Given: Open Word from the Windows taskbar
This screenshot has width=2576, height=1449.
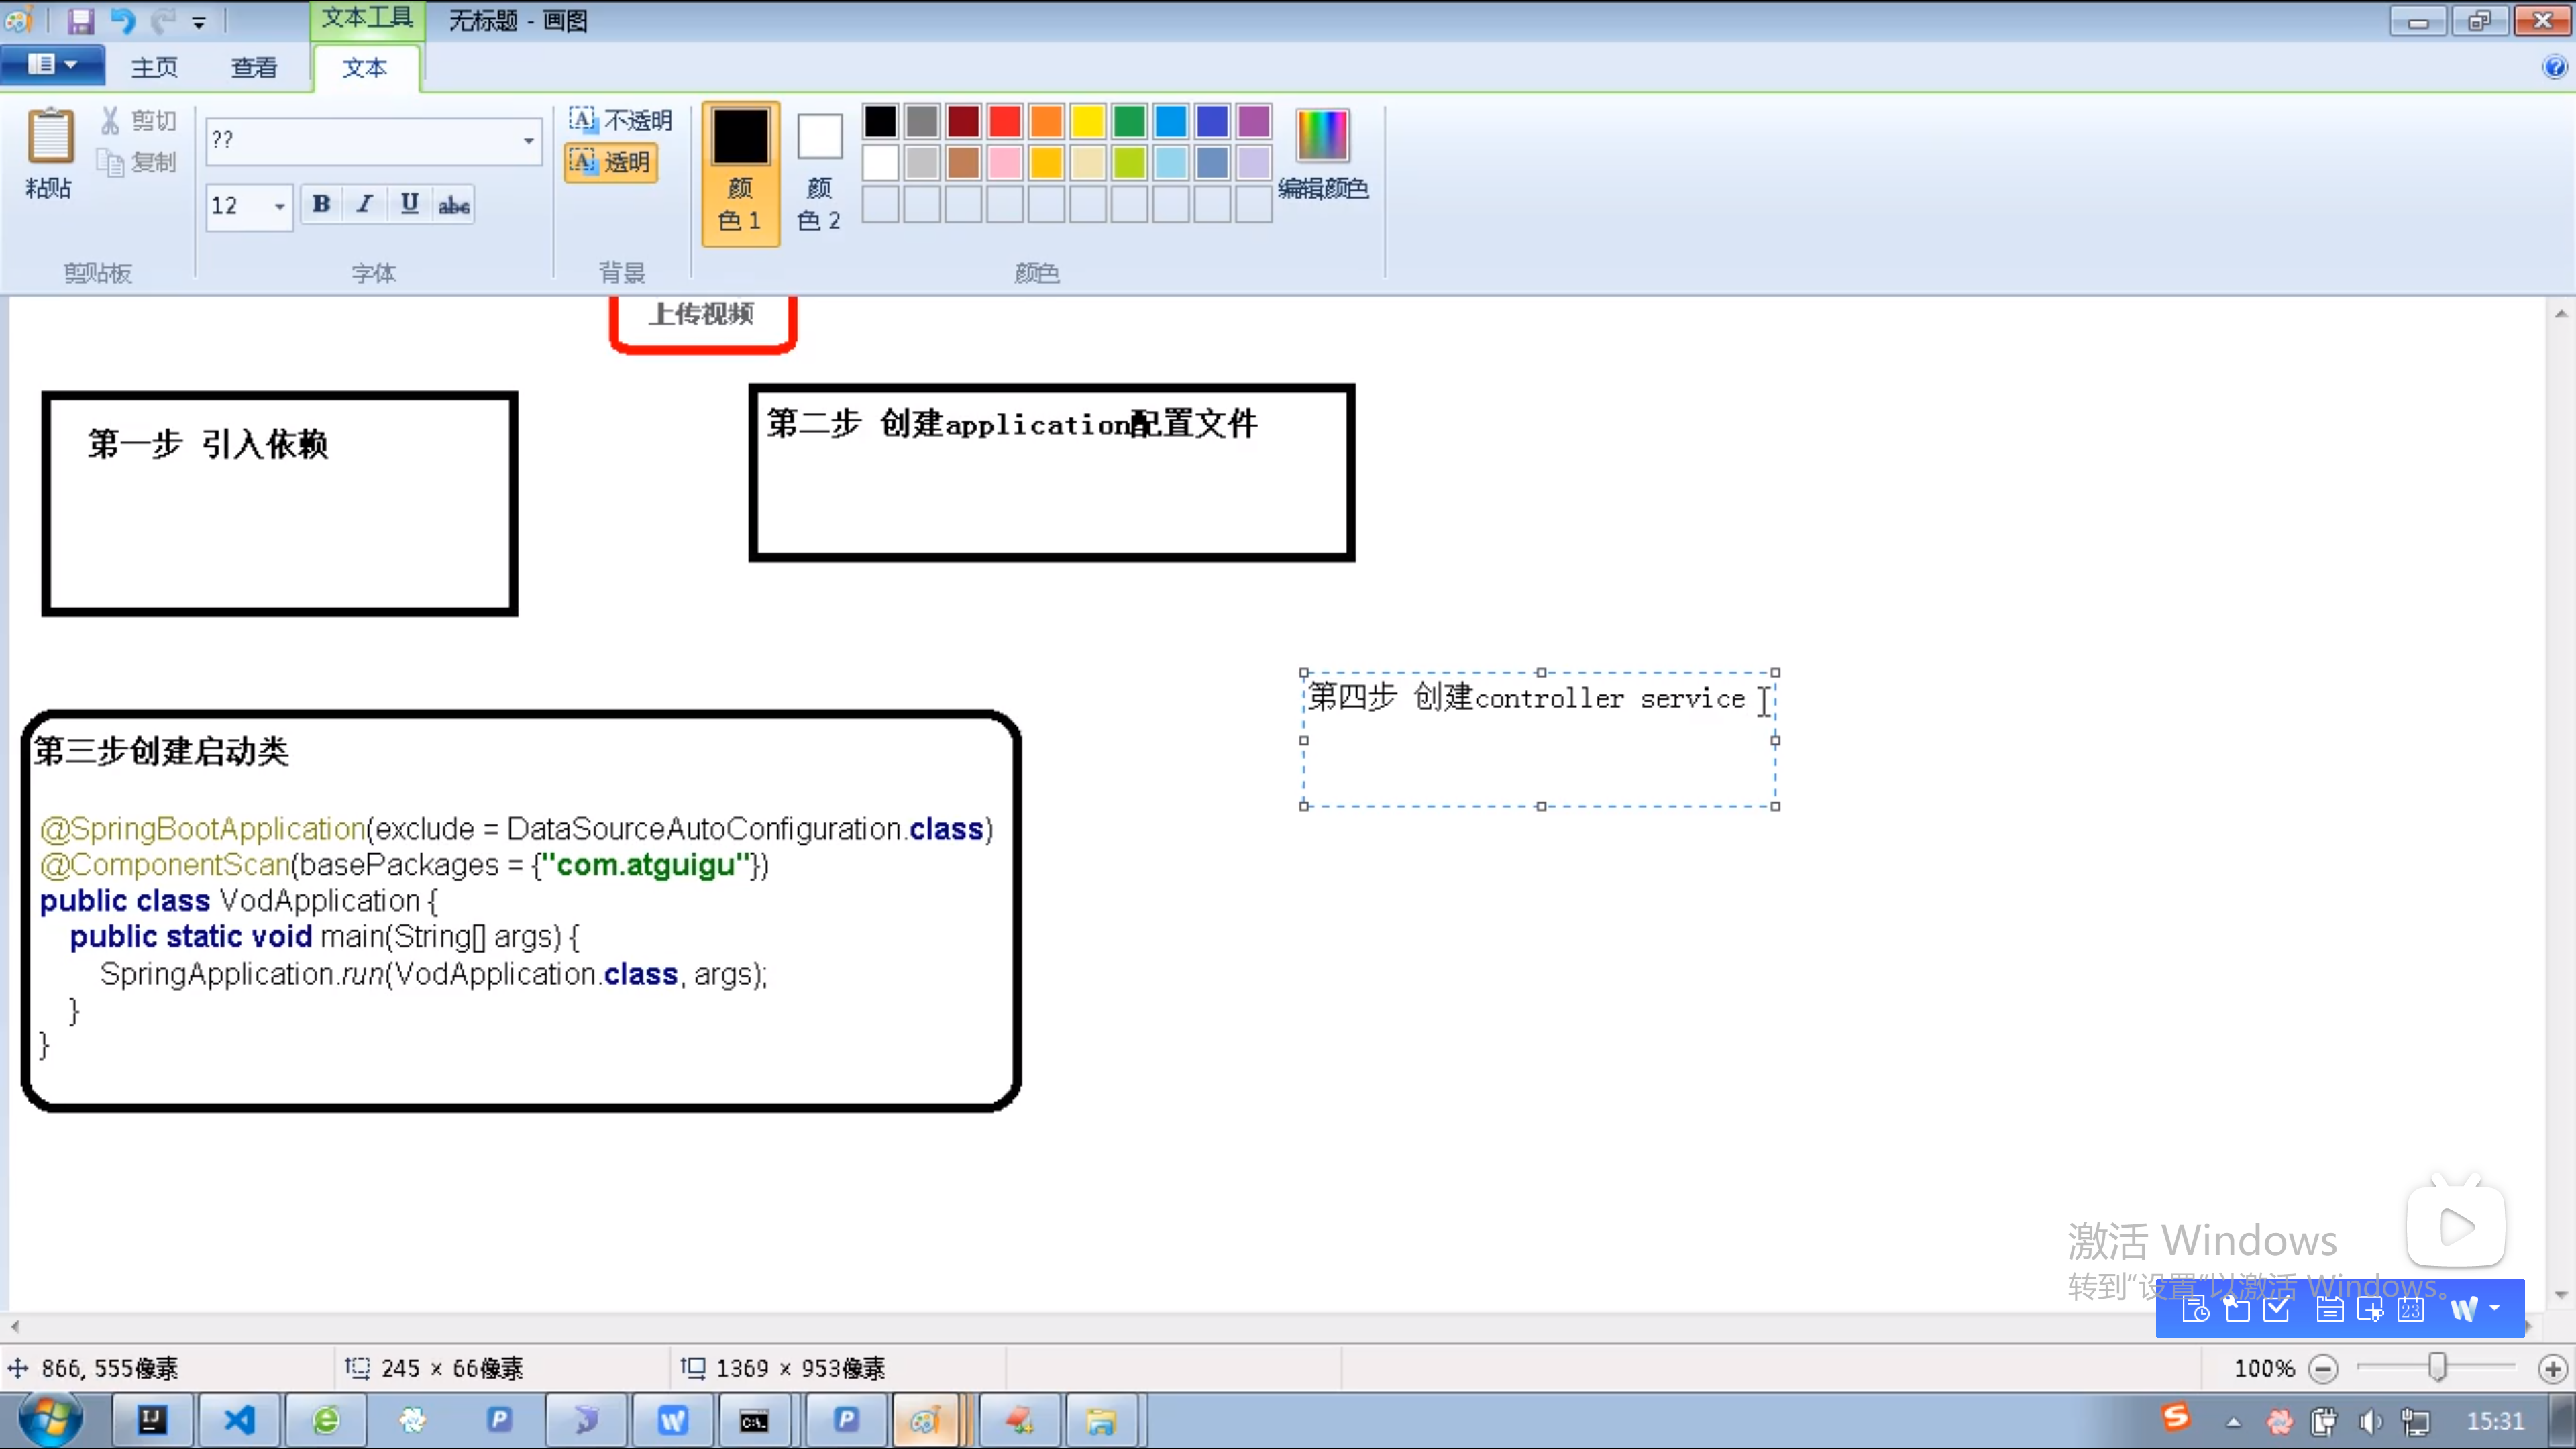Looking at the screenshot, I should 672,1420.
